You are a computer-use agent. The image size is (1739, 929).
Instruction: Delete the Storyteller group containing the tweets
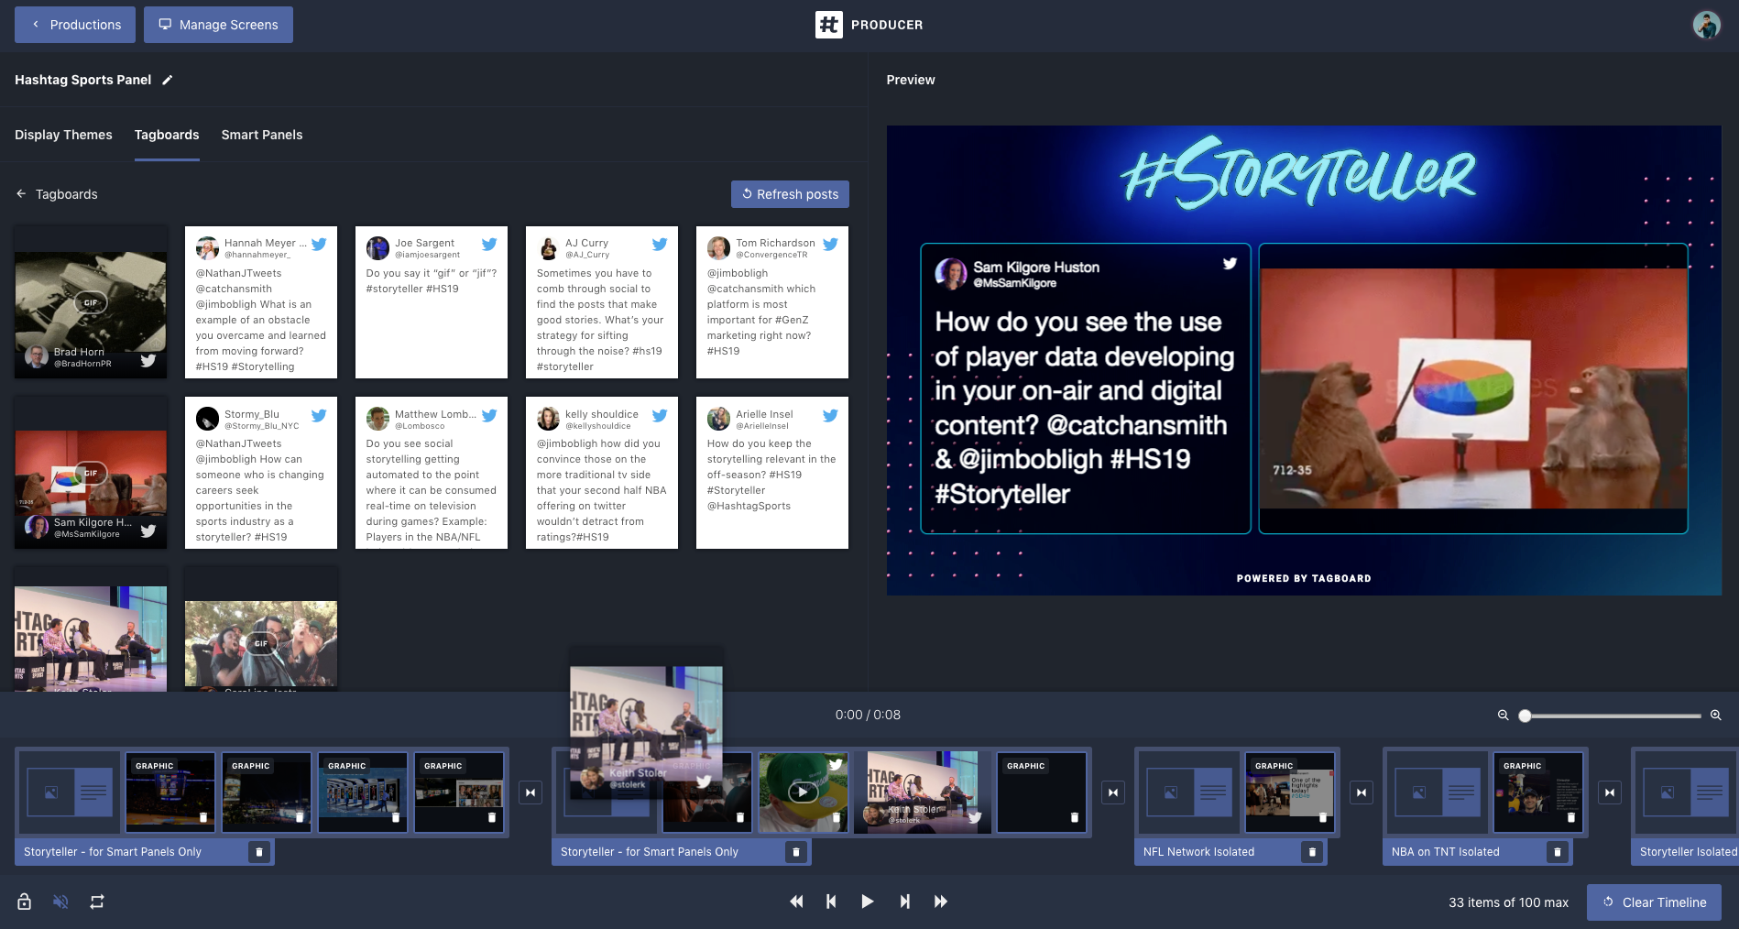click(796, 852)
